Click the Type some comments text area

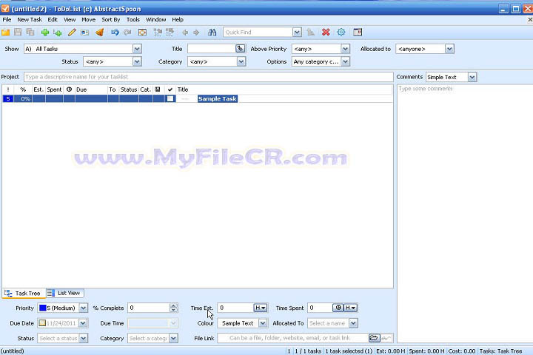point(465,213)
